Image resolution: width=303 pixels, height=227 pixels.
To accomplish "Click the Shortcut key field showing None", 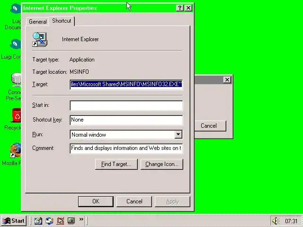I will click(x=126, y=120).
